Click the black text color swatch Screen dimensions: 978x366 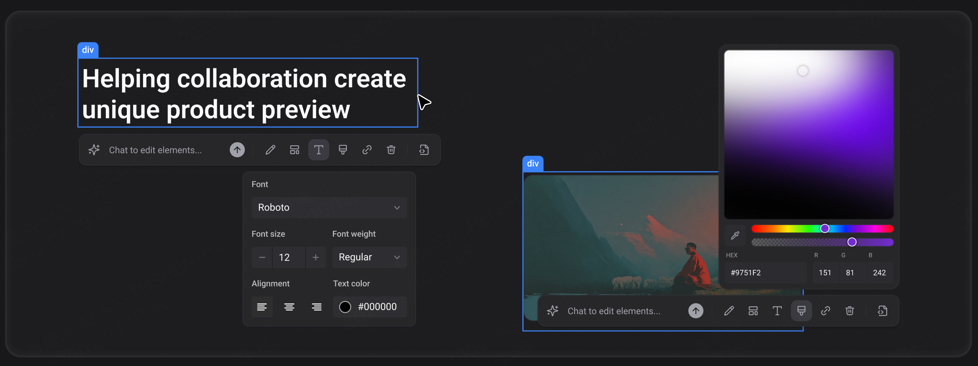(x=345, y=307)
